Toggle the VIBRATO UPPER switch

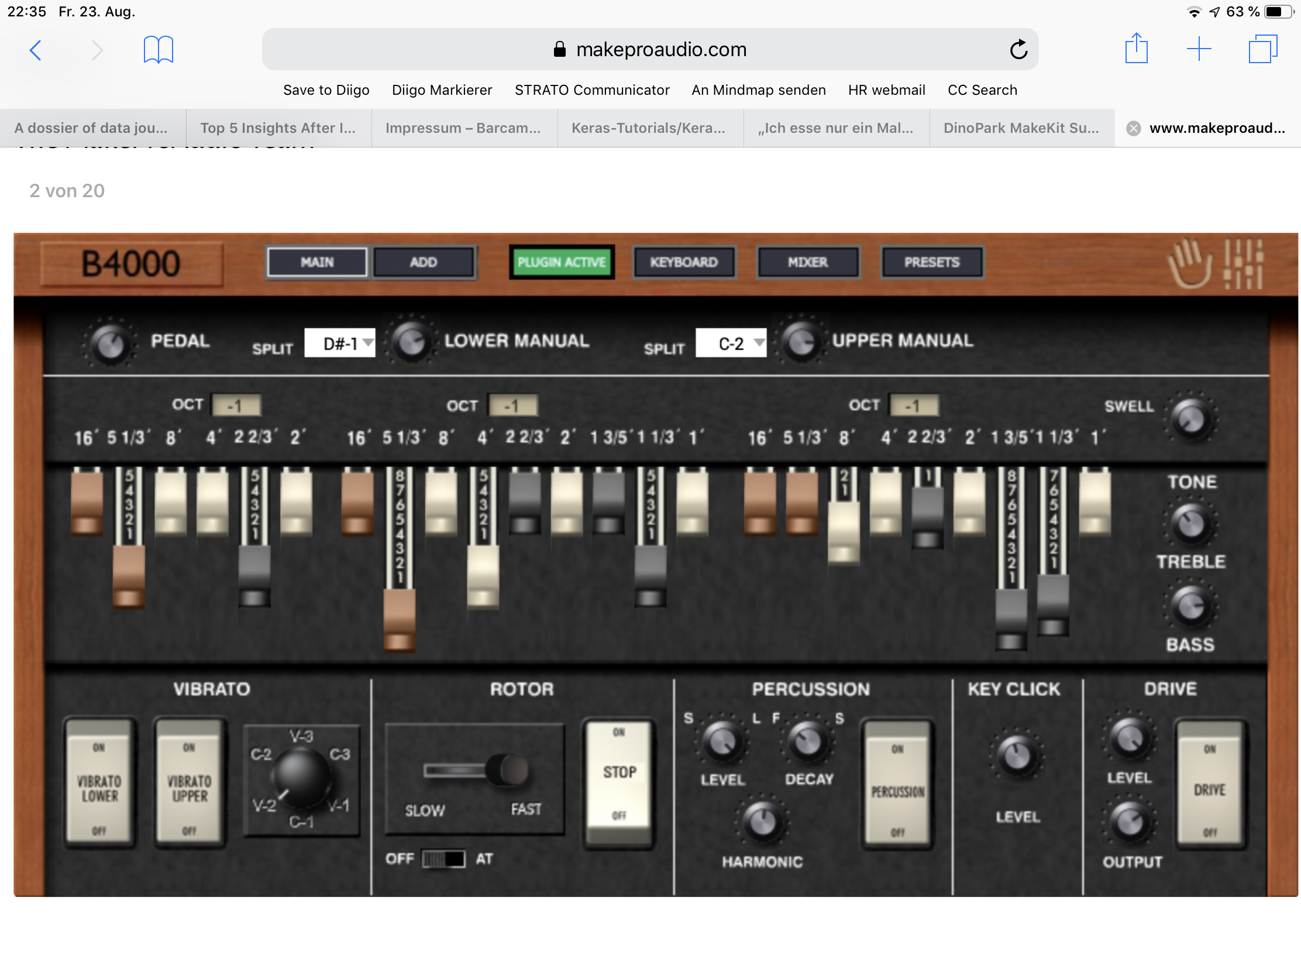(190, 782)
